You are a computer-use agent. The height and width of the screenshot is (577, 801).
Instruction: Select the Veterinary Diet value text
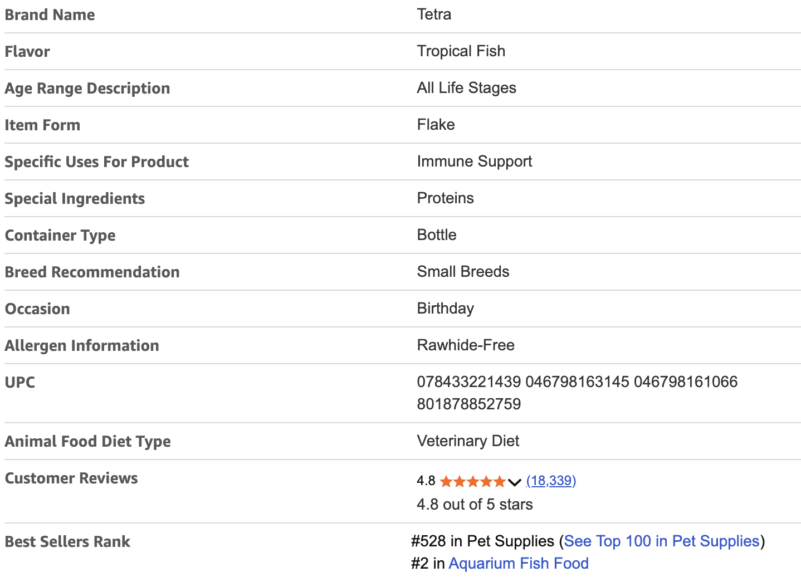[x=468, y=441]
